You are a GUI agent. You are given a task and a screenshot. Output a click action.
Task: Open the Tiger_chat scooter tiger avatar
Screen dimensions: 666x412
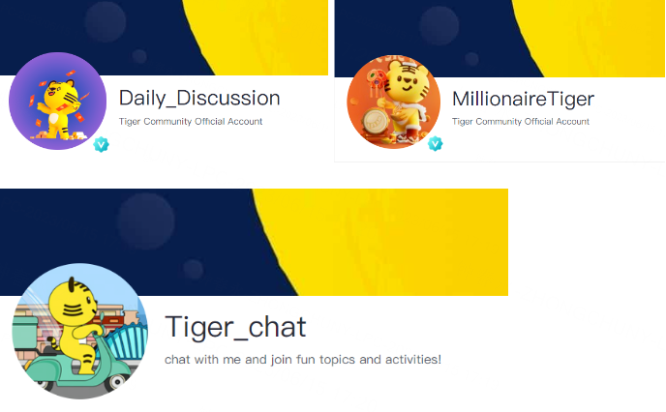point(79,331)
